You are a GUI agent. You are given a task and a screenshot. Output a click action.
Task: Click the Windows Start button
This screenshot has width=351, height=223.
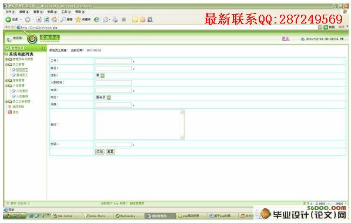[x=15, y=216]
